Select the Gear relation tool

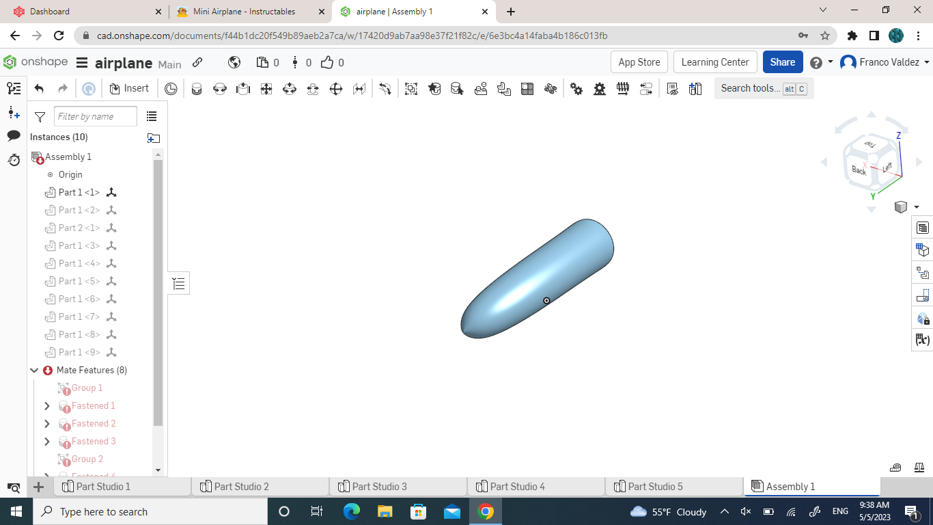(x=576, y=88)
